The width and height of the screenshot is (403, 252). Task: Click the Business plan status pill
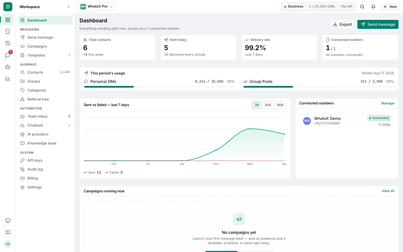[x=318, y=7]
